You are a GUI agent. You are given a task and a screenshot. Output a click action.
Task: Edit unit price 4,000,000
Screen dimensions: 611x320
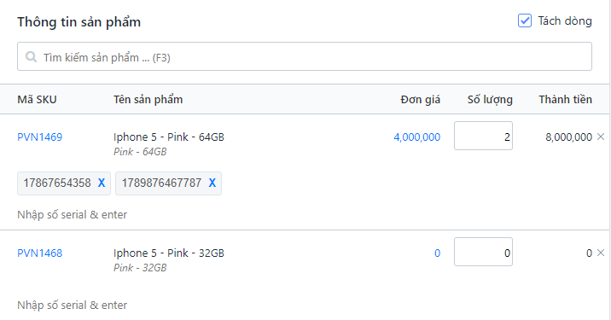pos(417,137)
